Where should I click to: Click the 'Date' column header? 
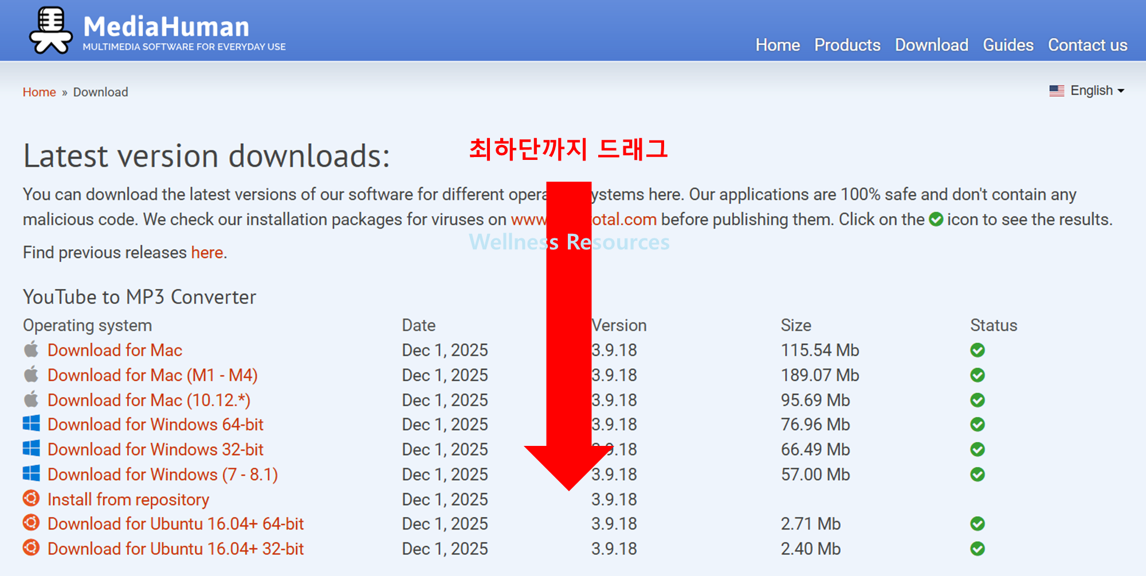(x=418, y=326)
